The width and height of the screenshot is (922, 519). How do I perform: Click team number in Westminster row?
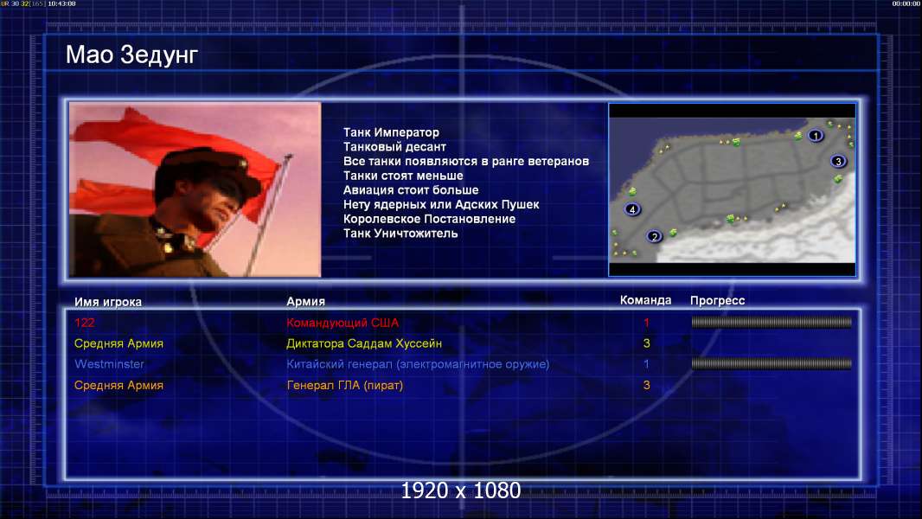click(646, 364)
